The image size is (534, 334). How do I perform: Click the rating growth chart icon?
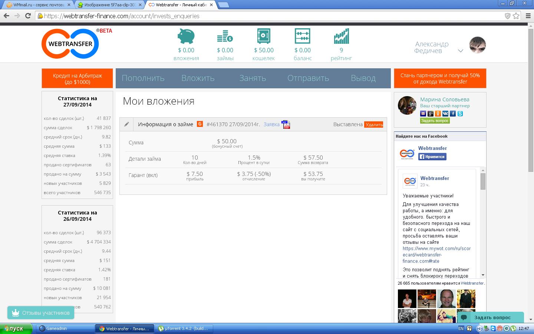point(341,36)
